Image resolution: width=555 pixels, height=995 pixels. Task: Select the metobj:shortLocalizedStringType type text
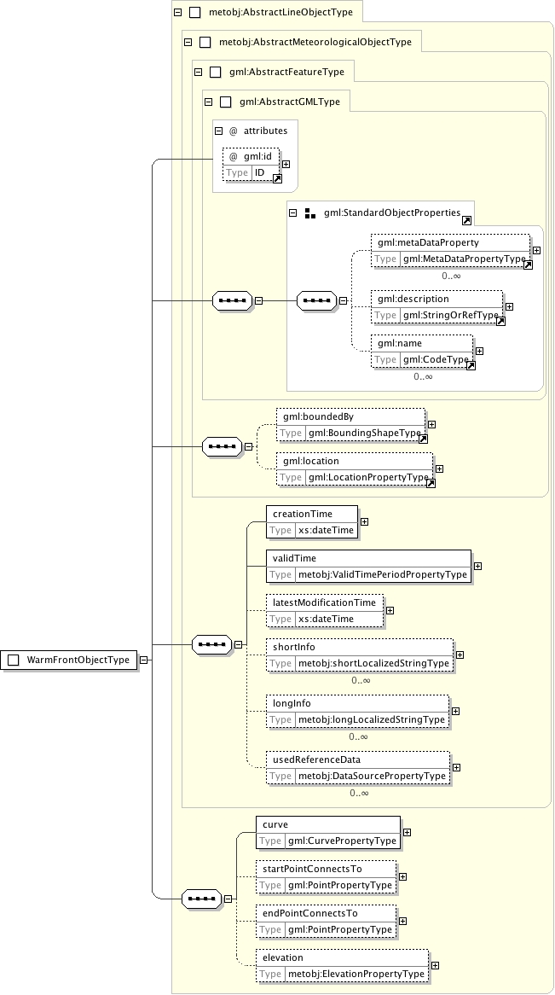(x=374, y=663)
